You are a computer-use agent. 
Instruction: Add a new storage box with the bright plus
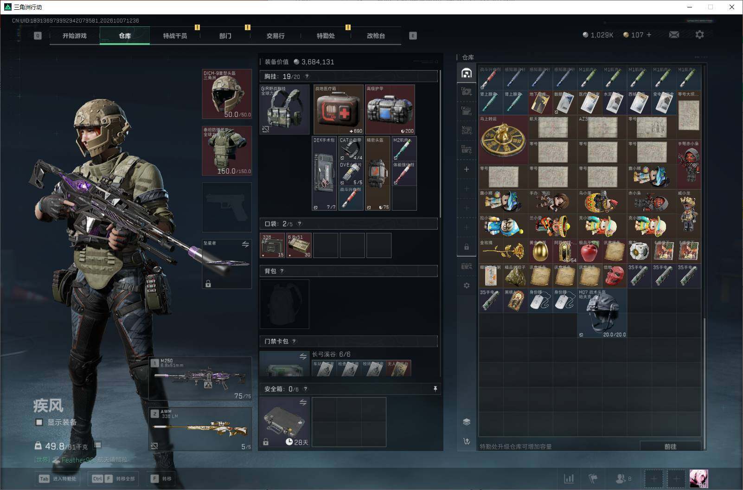point(467,169)
